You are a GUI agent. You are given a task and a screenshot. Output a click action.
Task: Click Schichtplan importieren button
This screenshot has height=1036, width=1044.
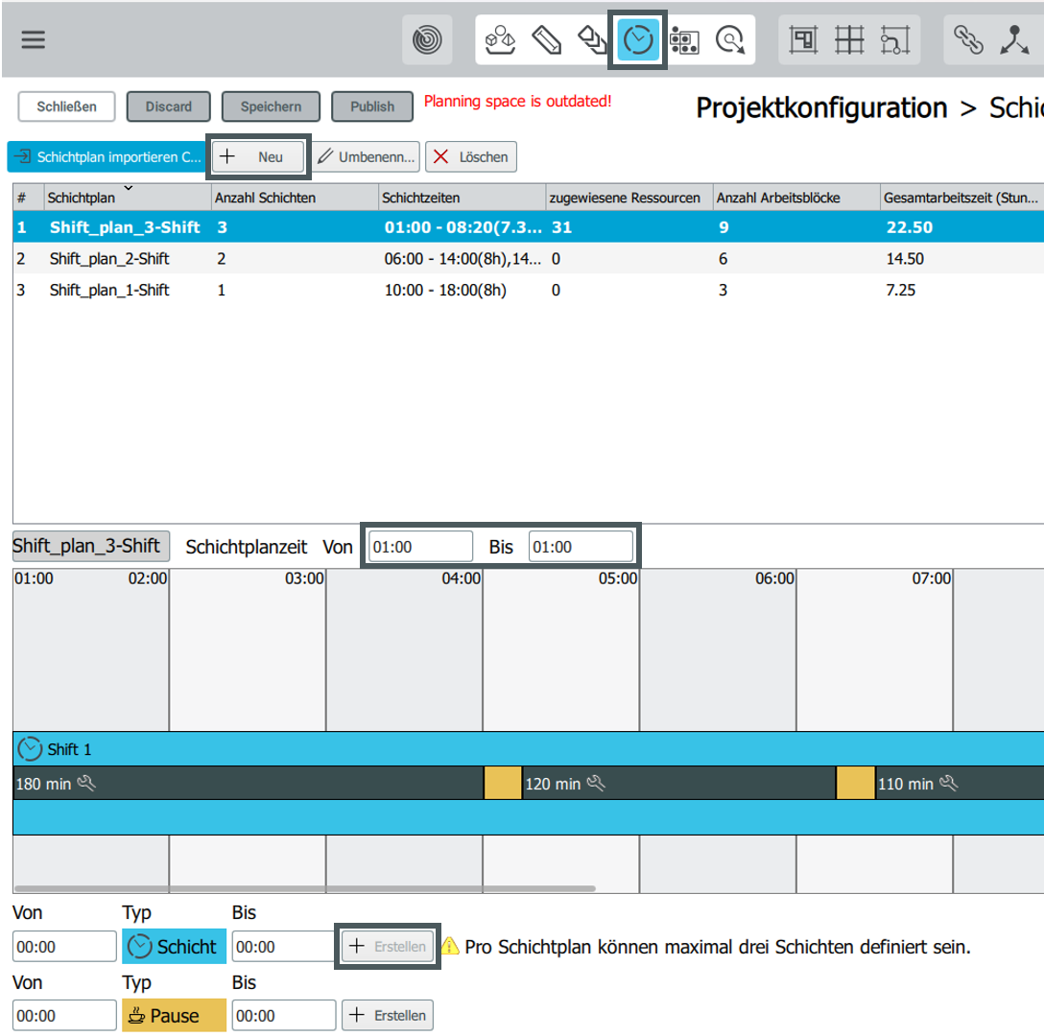[107, 157]
